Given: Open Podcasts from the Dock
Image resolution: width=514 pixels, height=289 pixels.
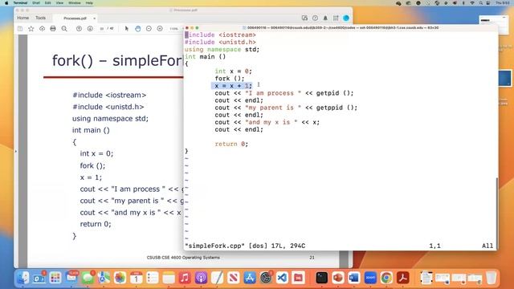Looking at the screenshot, I should click(201, 278).
